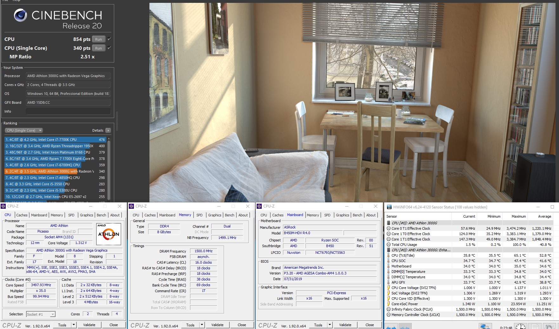This screenshot has width=559, height=329.
Task: Click the HWiNFO reset clock icon in the bottom toolbar
Action: (x=520, y=326)
